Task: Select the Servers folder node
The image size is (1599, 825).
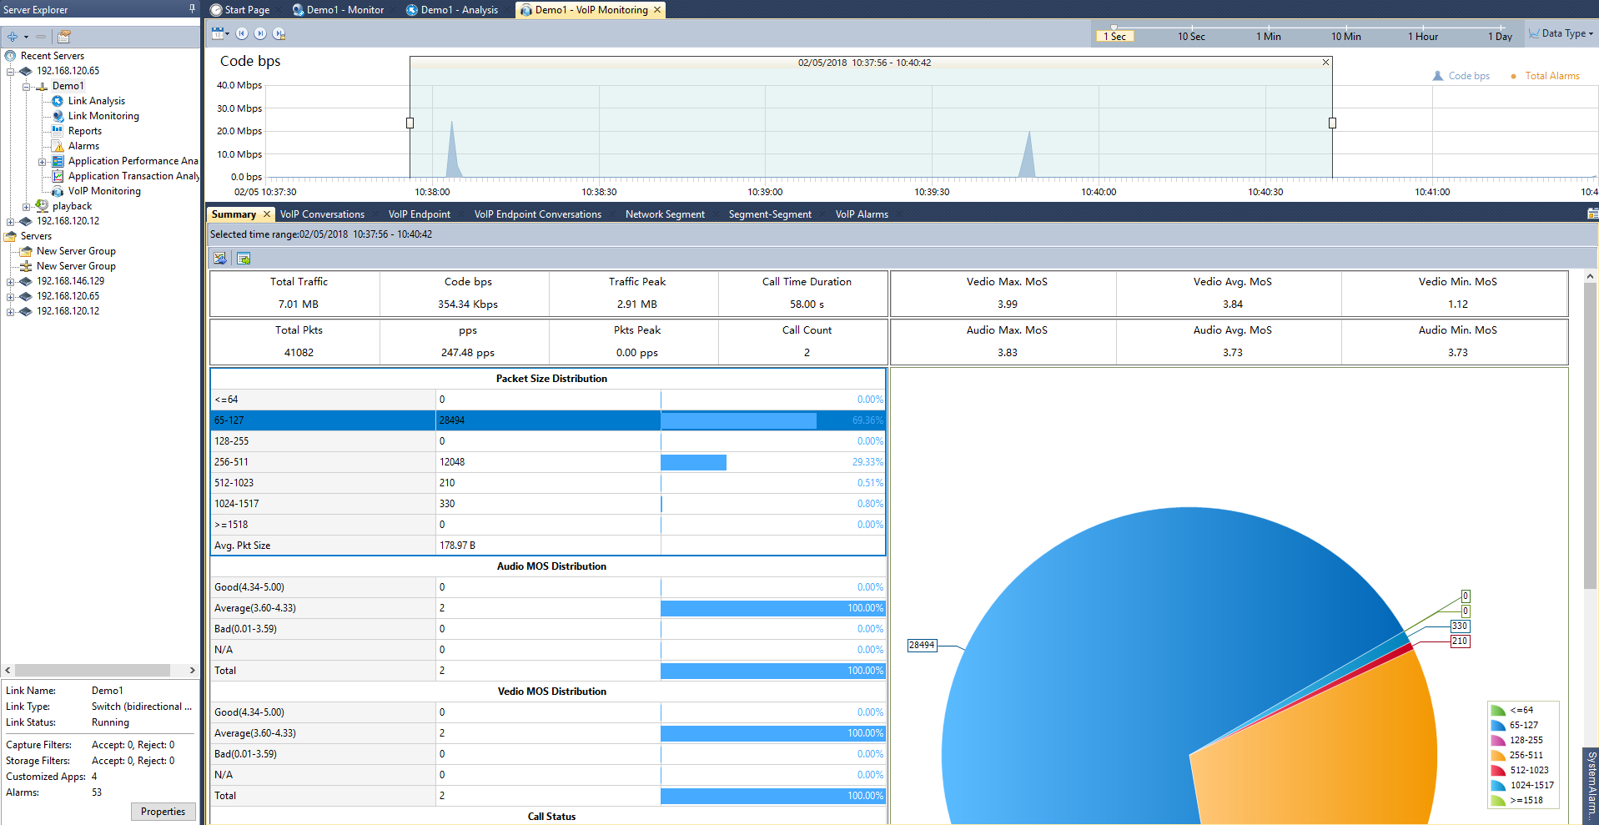Action: tap(36, 236)
